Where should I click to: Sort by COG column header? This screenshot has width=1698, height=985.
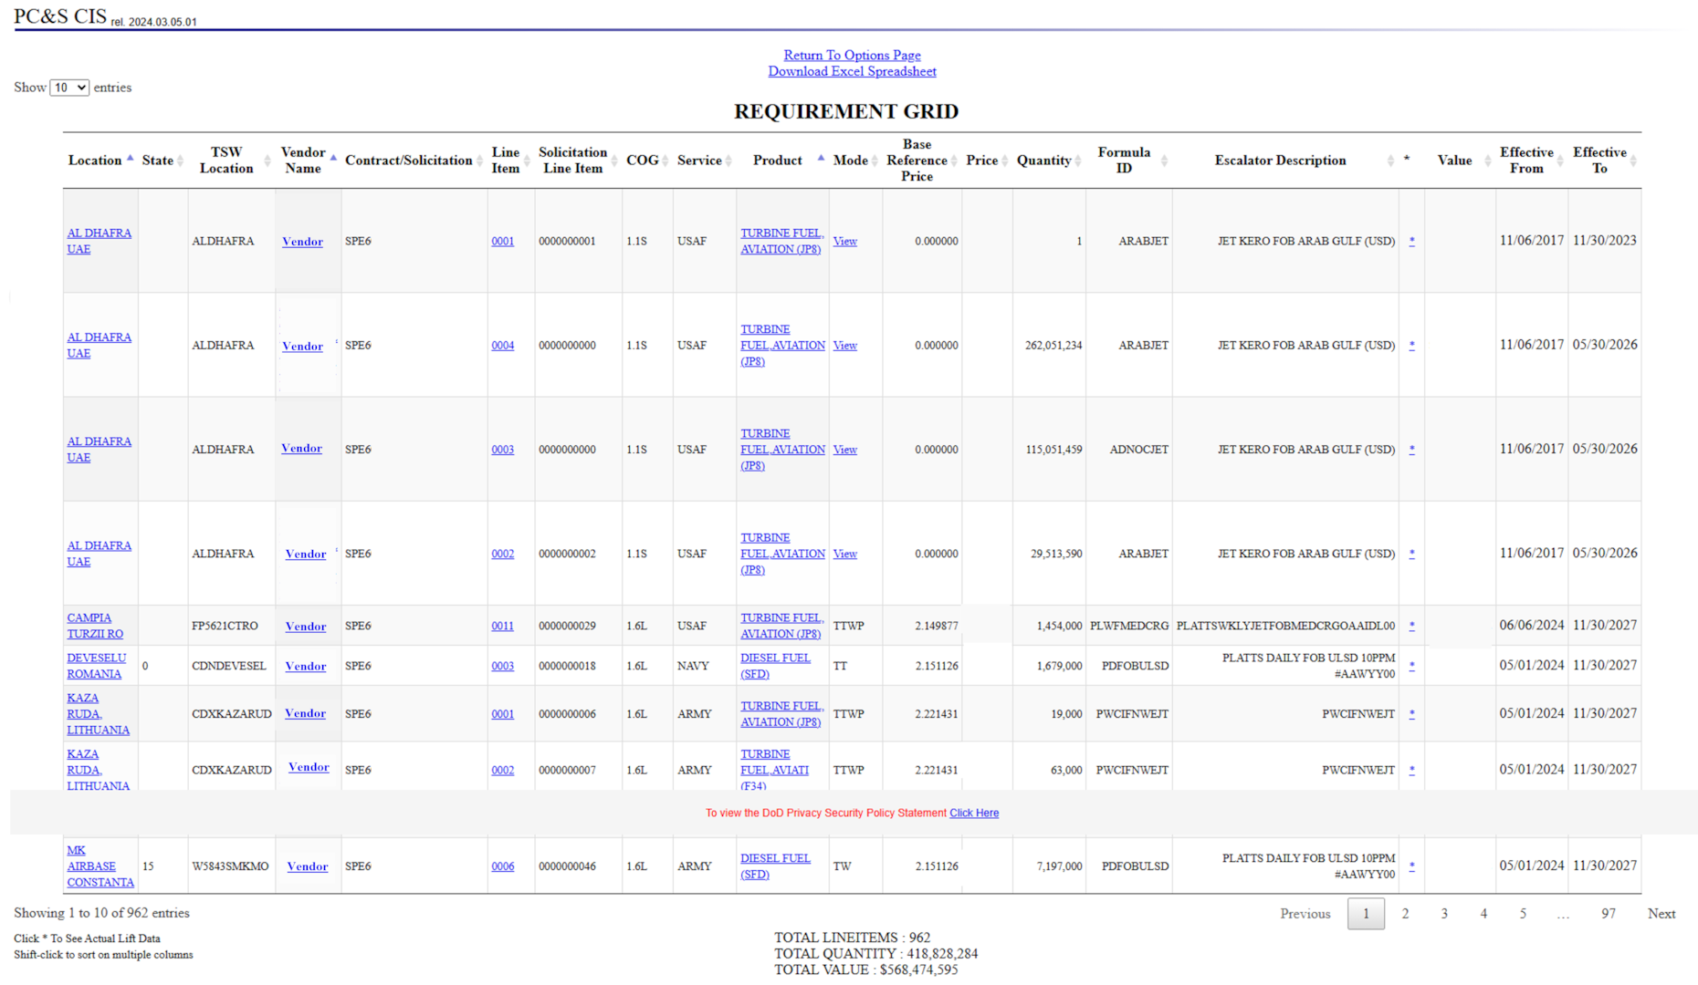click(647, 161)
